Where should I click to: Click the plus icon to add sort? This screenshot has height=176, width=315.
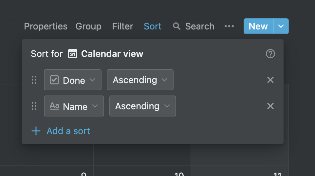tap(36, 131)
